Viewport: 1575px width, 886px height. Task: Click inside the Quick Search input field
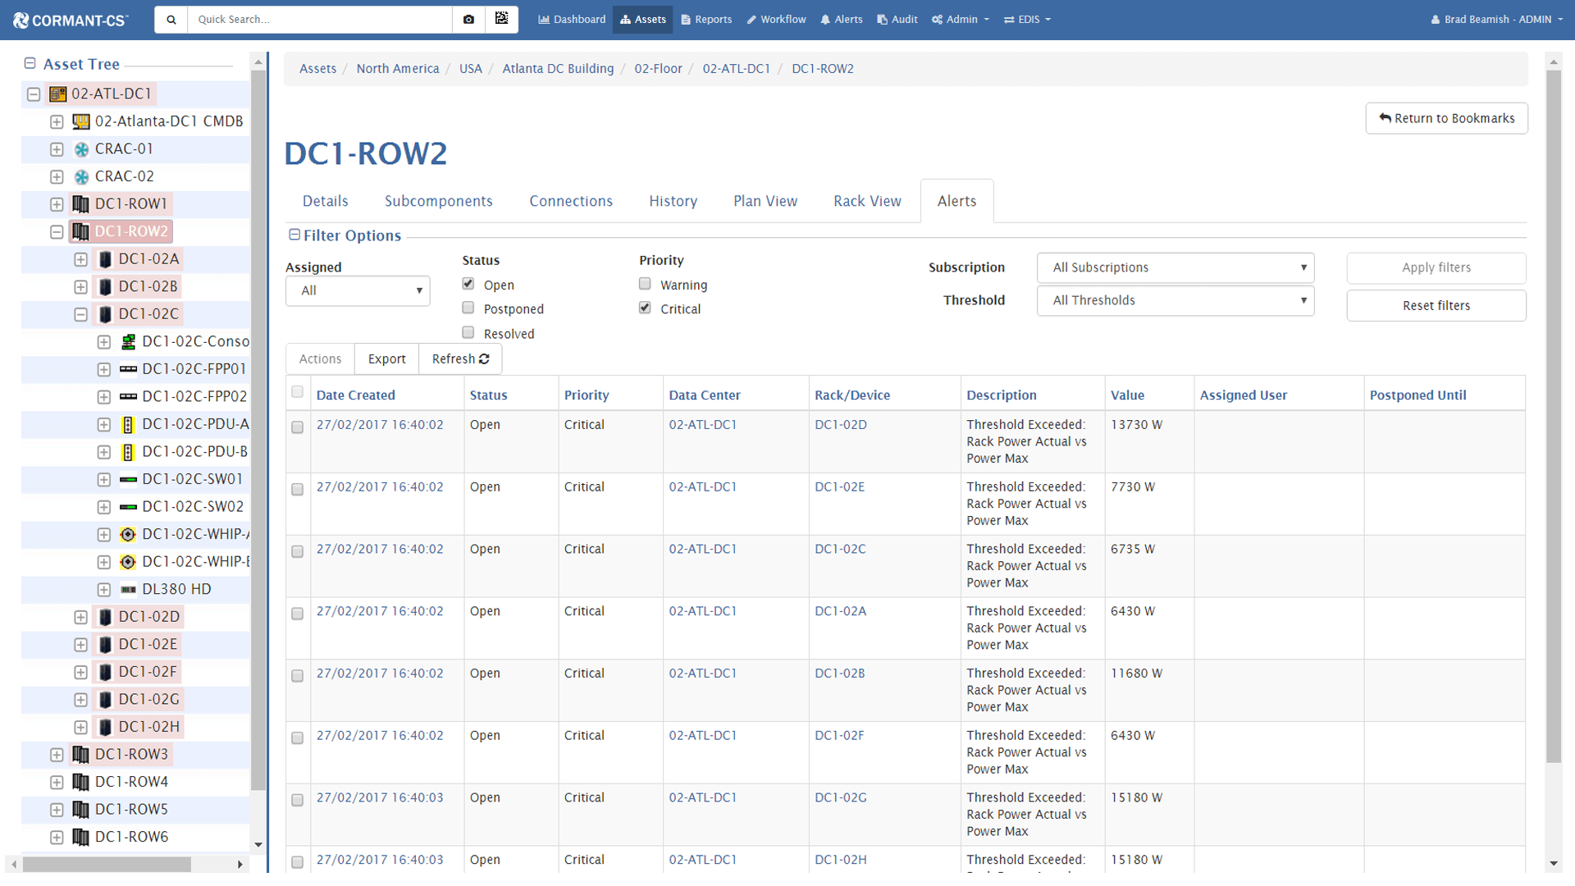320,19
